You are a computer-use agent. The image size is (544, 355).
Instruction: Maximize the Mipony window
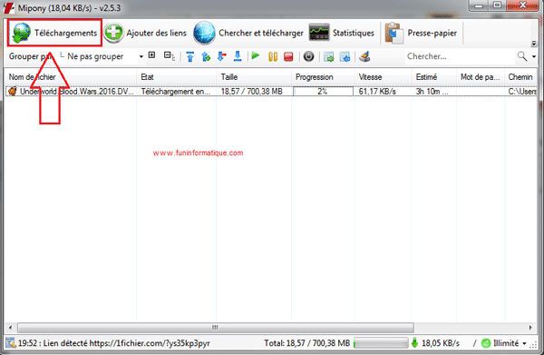tap(497, 5)
